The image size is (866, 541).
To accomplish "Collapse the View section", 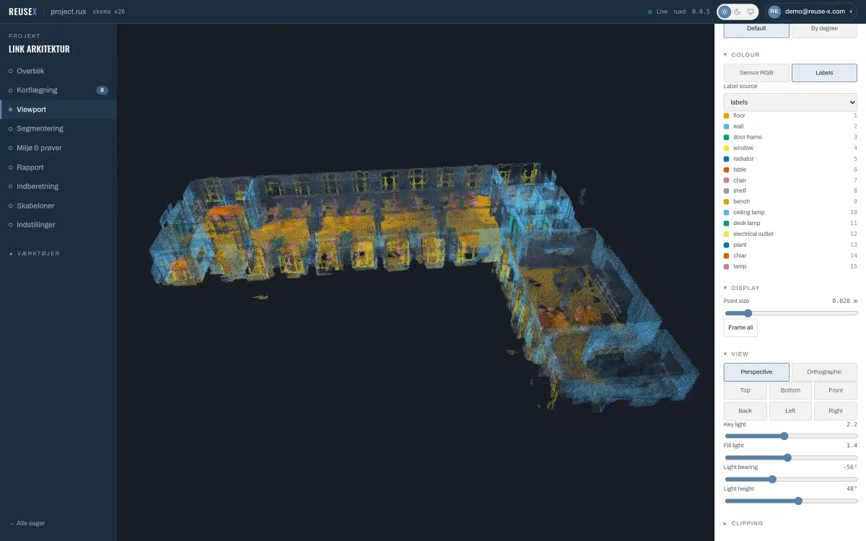I will pyautogui.click(x=736, y=354).
